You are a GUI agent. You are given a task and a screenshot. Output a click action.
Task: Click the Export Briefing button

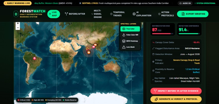pyautogui.click(x=193, y=14)
